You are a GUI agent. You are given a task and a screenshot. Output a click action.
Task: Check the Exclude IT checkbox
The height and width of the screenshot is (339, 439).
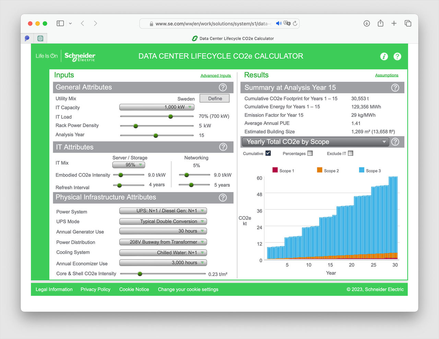[x=351, y=153]
